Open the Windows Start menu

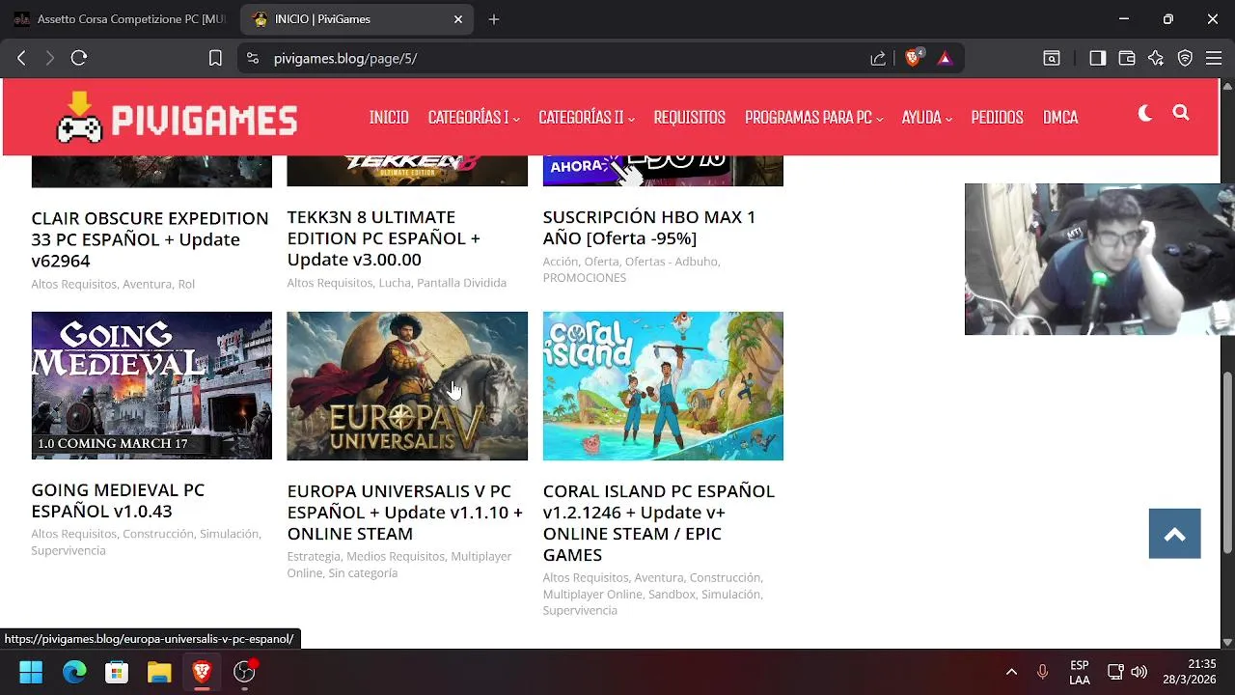click(31, 672)
